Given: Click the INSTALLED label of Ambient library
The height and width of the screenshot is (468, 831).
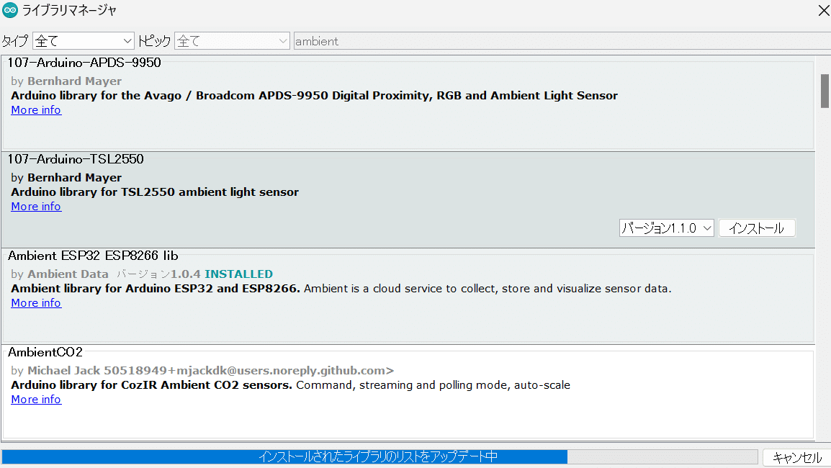Looking at the screenshot, I should (x=238, y=274).
